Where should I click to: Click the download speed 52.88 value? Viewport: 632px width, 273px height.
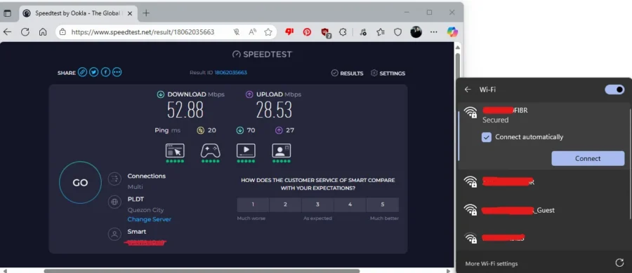185,110
